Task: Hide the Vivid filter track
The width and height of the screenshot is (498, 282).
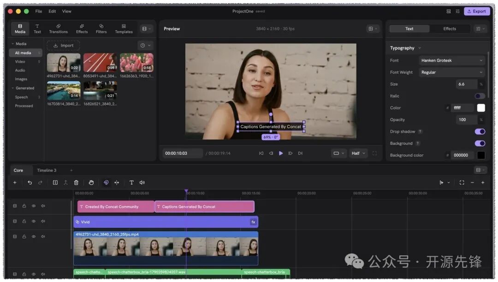Action: (33, 222)
